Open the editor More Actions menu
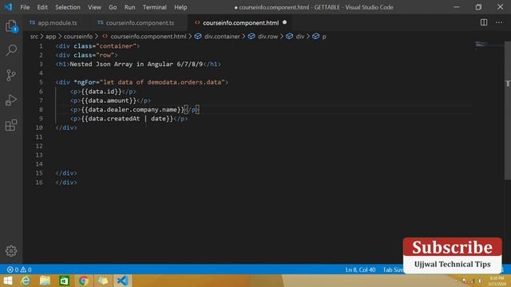The height and width of the screenshot is (287, 511). tap(499, 22)
